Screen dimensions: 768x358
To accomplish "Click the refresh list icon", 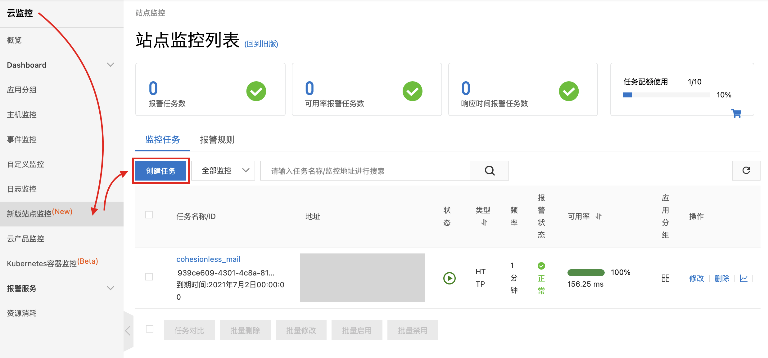I will click(x=746, y=170).
